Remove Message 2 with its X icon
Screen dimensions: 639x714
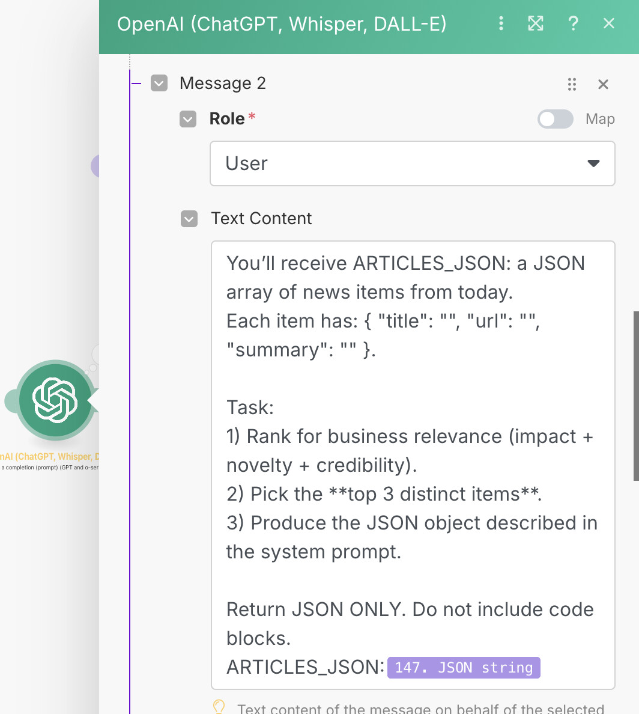tap(604, 84)
